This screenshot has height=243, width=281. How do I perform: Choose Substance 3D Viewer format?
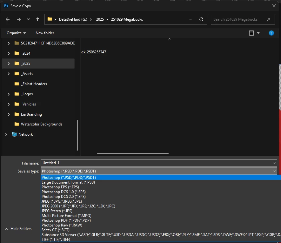click(161, 234)
